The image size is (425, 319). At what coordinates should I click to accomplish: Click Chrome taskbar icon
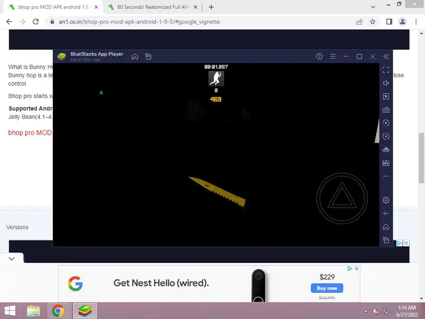click(58, 311)
